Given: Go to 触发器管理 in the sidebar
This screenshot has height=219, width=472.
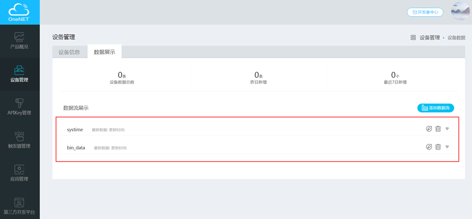Looking at the screenshot, I should (20, 139).
